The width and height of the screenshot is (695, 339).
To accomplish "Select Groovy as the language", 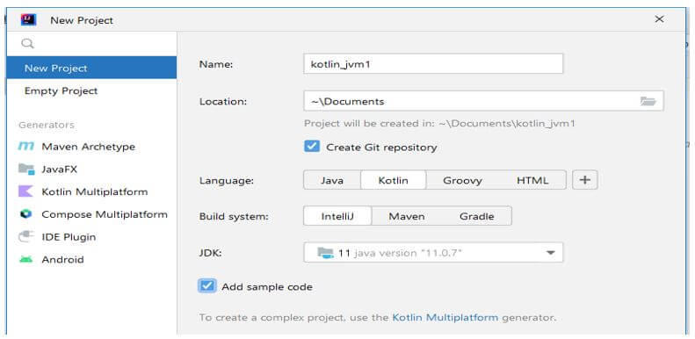I will pos(462,180).
